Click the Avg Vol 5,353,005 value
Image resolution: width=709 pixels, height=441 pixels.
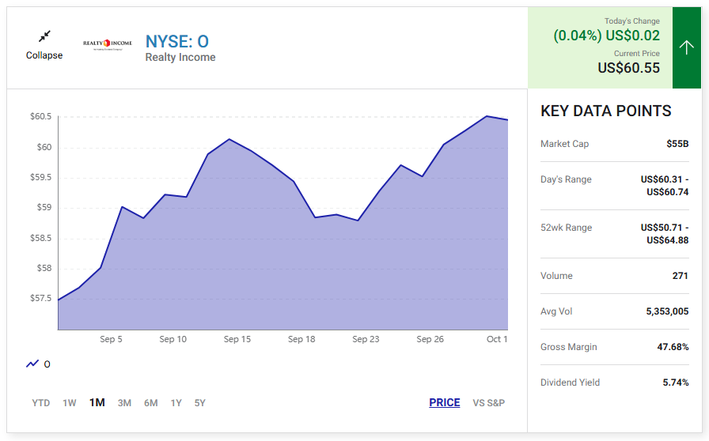click(x=667, y=311)
